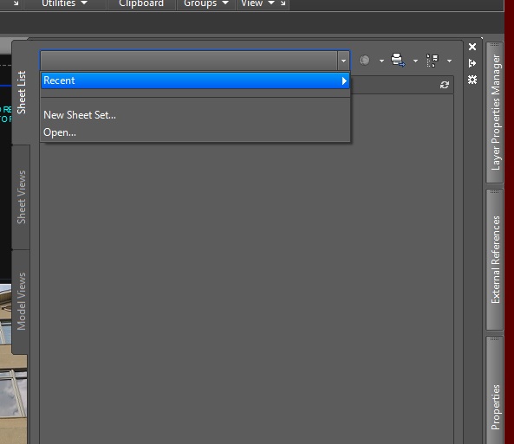This screenshot has width=514, height=444.
Task: Open the Layer Properties Manager palette
Action: (495, 113)
